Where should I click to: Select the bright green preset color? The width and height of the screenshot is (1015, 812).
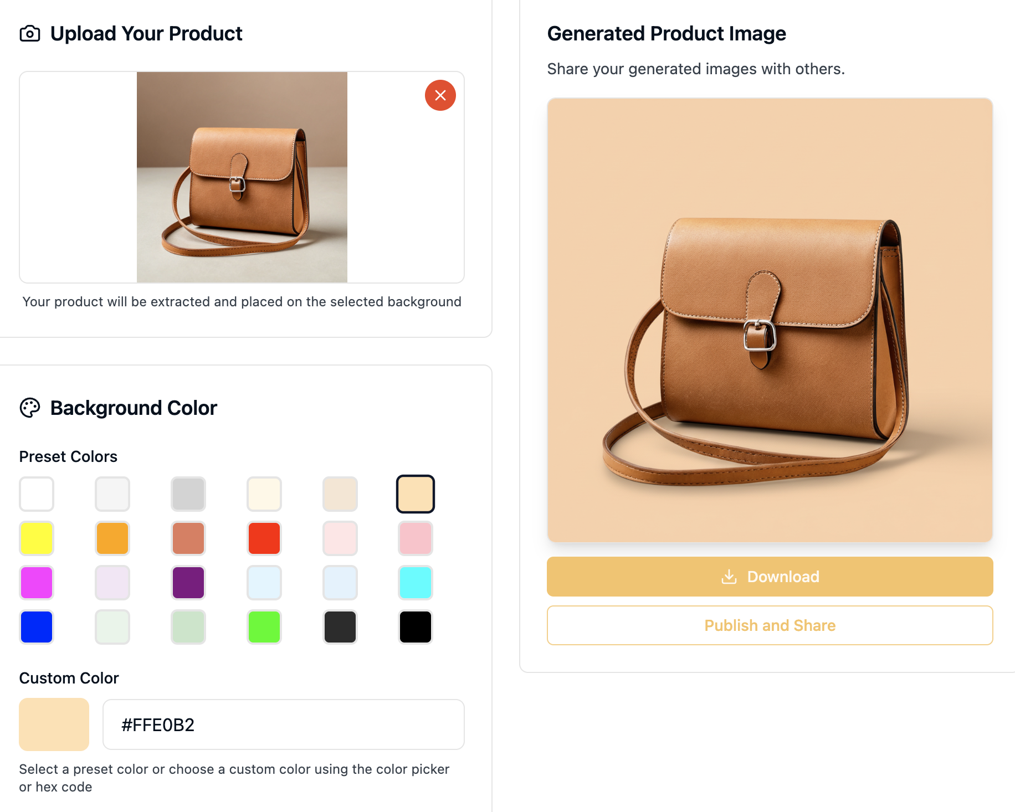(x=264, y=626)
